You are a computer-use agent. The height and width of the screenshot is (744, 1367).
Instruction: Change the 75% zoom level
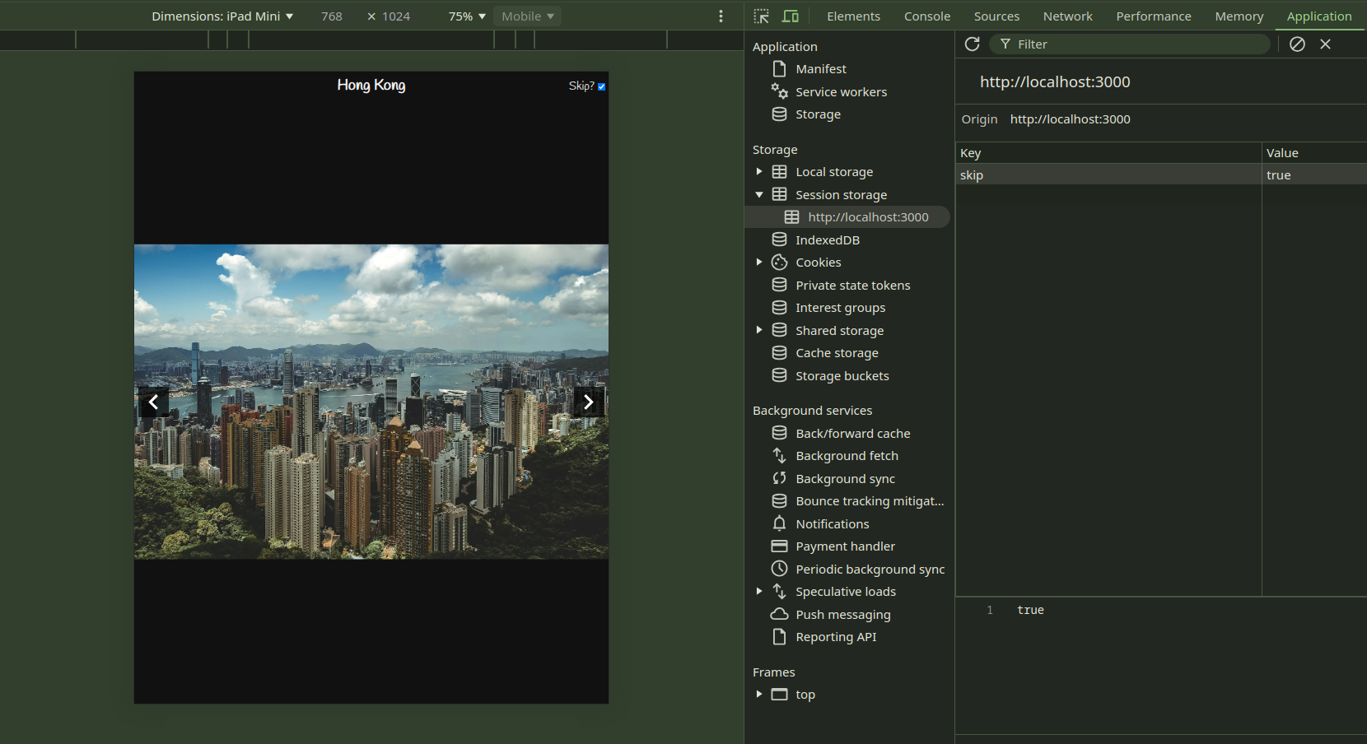coord(465,16)
